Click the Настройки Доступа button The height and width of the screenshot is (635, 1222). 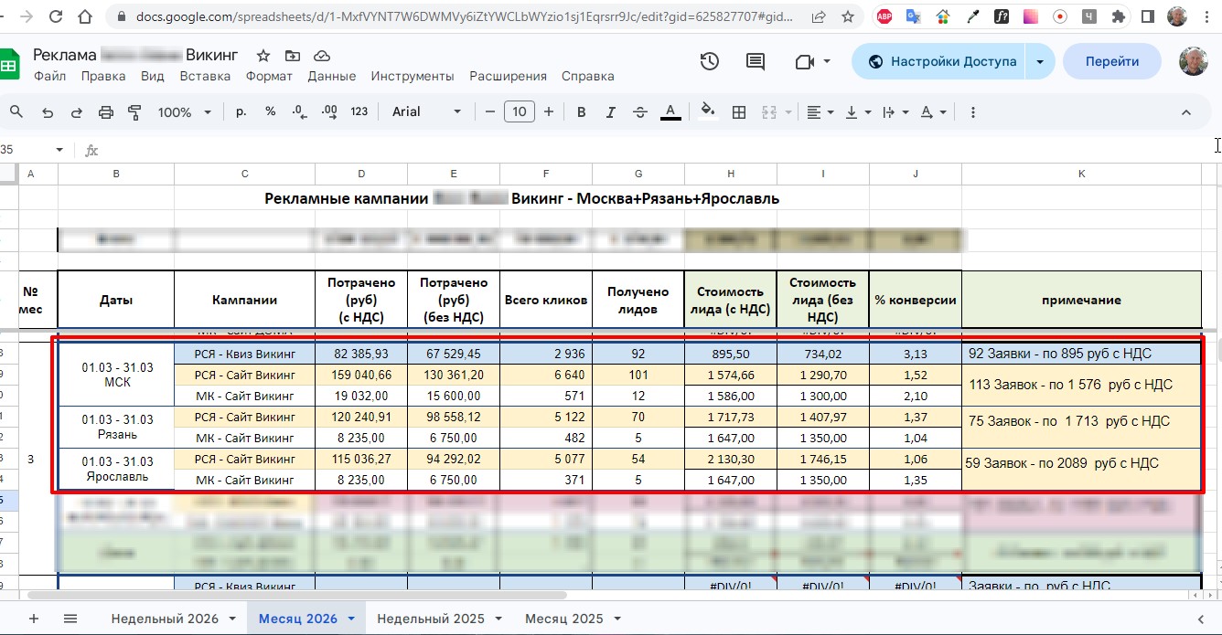(941, 61)
